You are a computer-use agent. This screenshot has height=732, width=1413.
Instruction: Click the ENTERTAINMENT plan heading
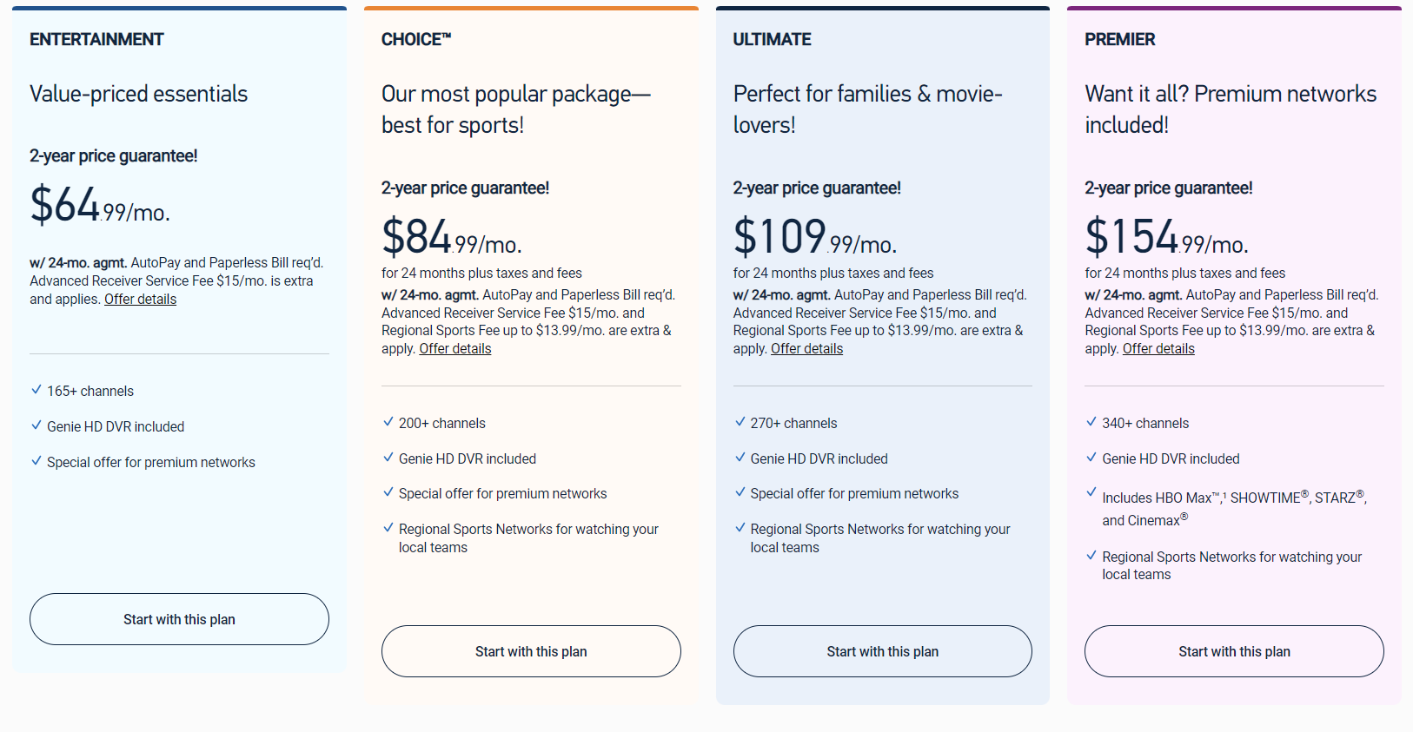coord(96,40)
